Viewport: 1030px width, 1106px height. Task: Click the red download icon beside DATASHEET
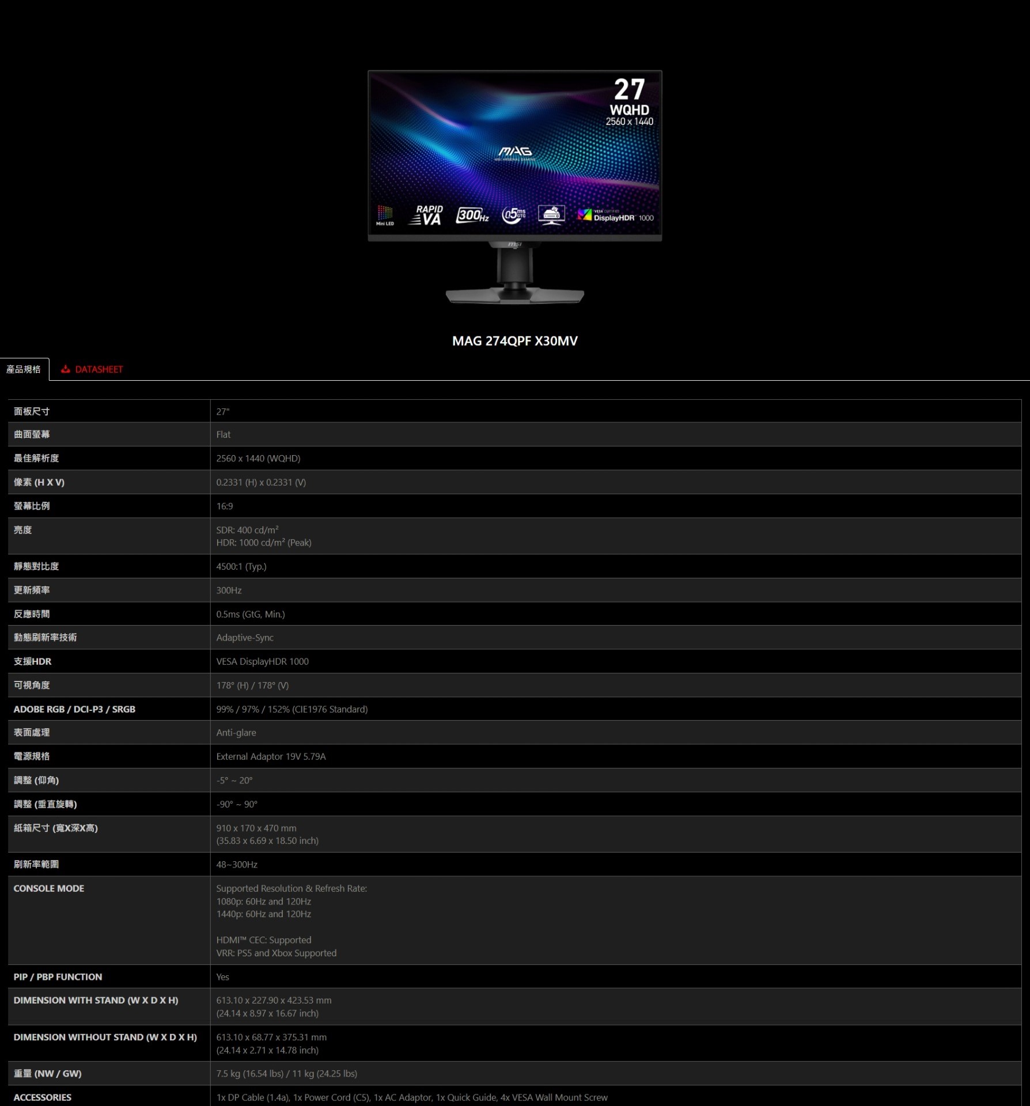[66, 369]
